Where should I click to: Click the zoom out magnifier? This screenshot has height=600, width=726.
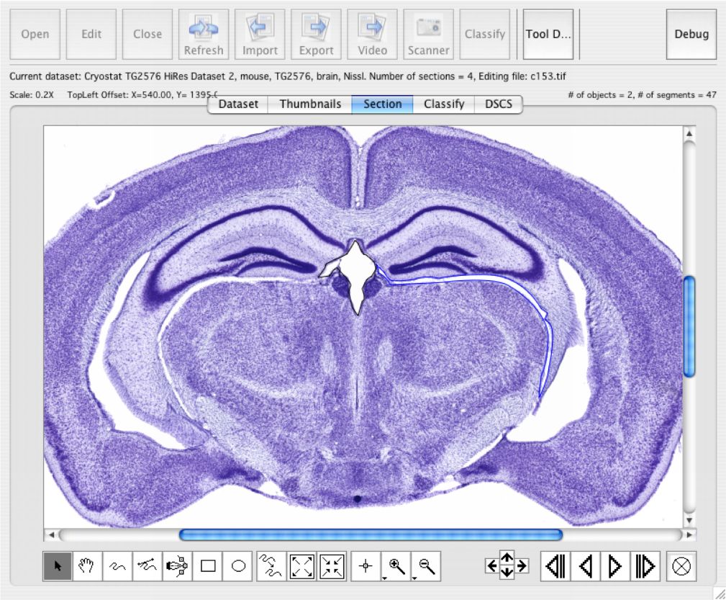pos(426,566)
